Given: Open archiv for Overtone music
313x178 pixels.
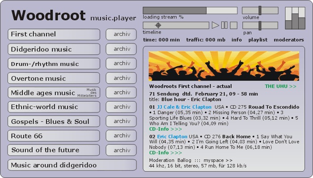Looking at the screenshot, I should [121, 78].
